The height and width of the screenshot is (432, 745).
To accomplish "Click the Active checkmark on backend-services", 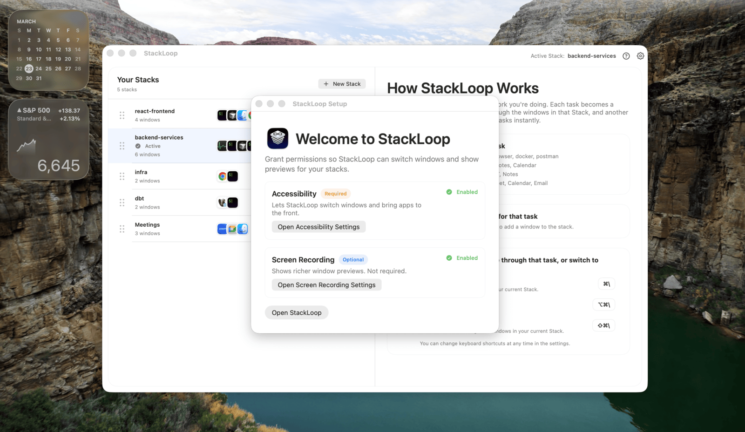I will (138, 146).
